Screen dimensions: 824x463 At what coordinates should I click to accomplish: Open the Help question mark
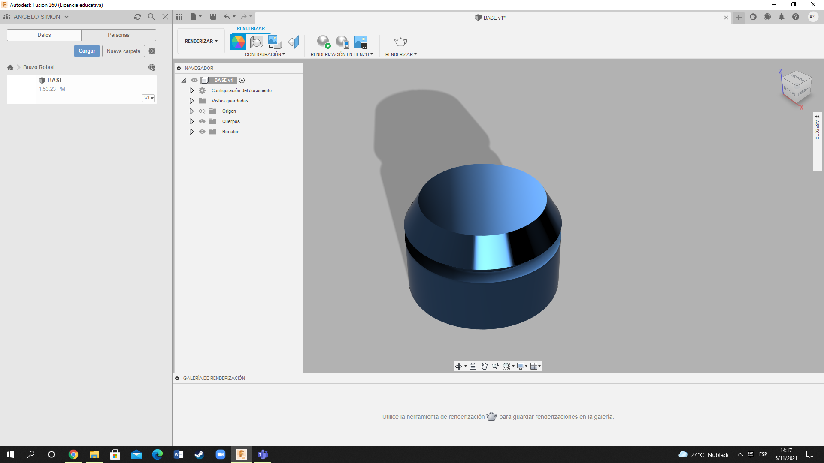(796, 17)
